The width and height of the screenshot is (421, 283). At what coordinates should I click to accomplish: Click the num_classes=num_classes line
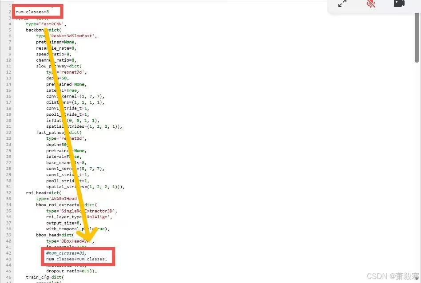76,259
